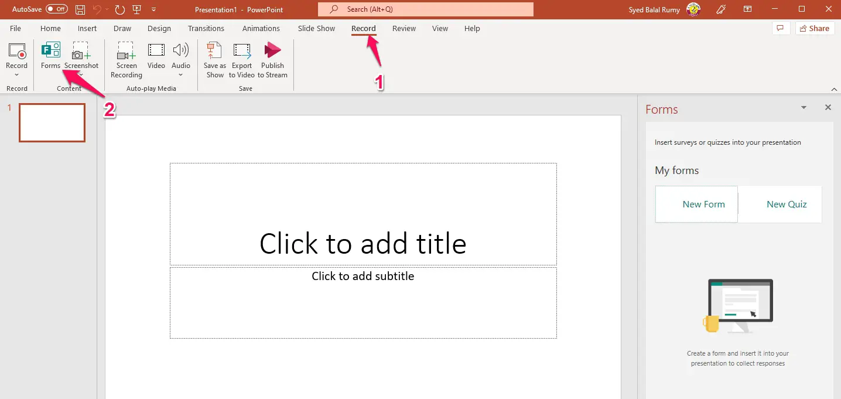Expand the Audio dropdown menu
Screen dimensions: 841x399
(x=181, y=75)
